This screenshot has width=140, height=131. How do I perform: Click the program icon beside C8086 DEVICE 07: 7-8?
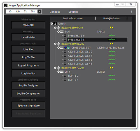click(x=65, y=64)
